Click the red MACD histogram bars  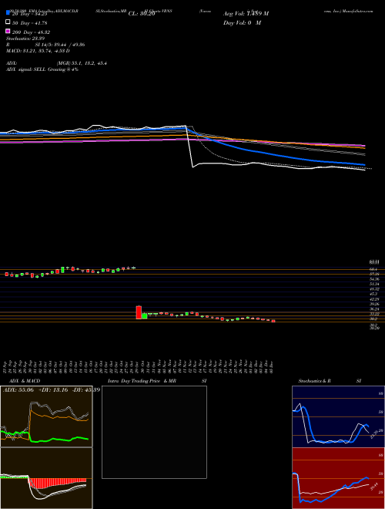(x=57, y=483)
